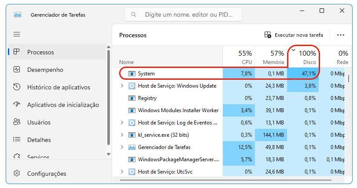Click kl_service.exe memory value 144,1 MB
The height and width of the screenshot is (188, 357).
click(273, 135)
